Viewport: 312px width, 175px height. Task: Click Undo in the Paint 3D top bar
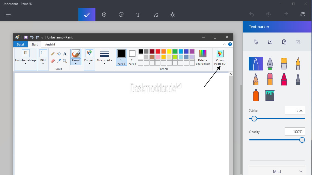click(x=251, y=15)
